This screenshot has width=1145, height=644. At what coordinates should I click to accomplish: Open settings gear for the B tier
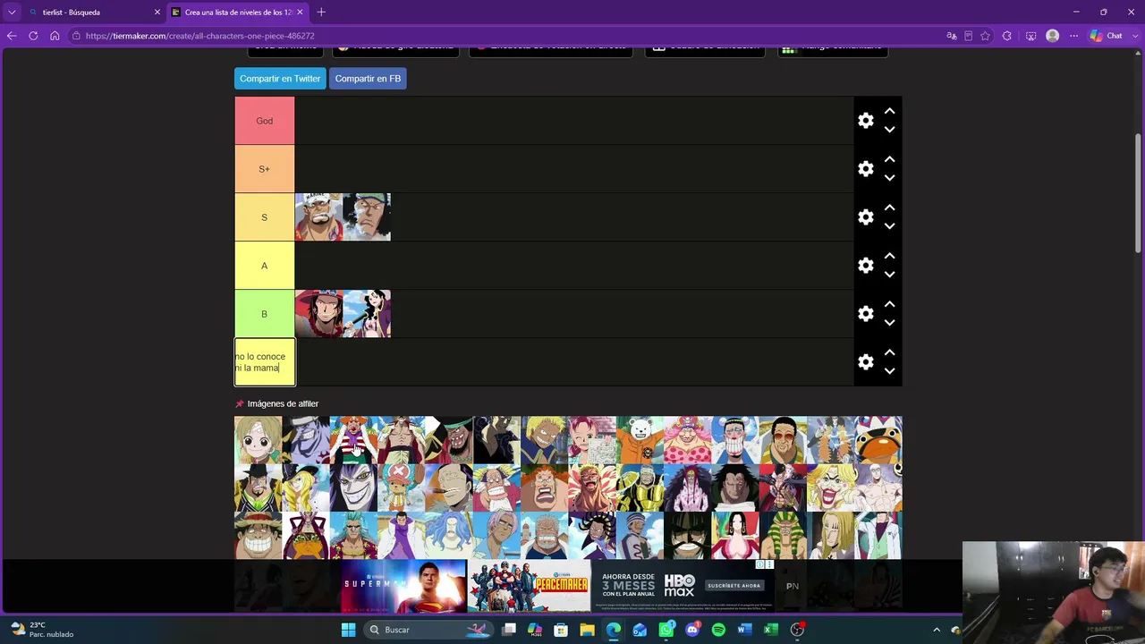[865, 314]
